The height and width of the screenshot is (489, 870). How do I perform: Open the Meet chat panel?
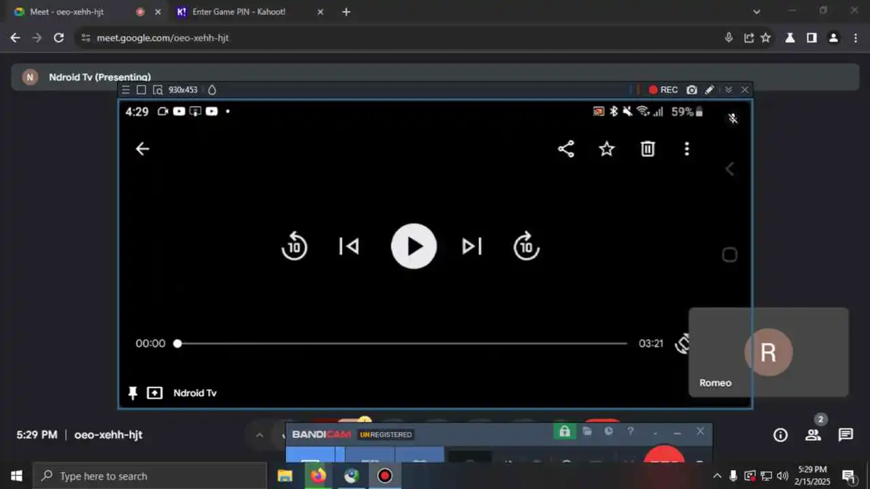(846, 435)
